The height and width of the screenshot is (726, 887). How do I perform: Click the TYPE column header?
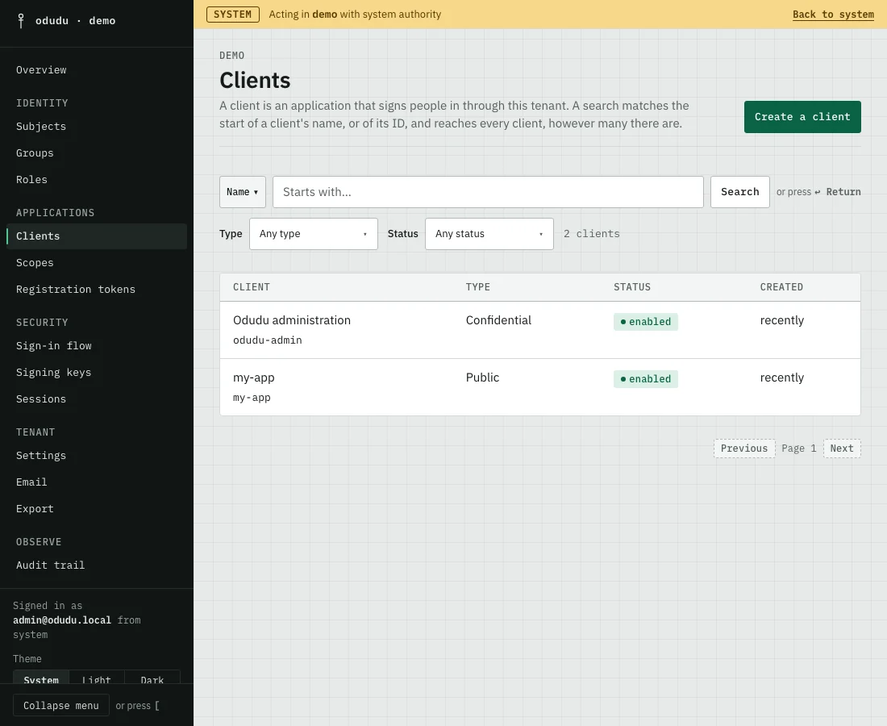pyautogui.click(x=478, y=287)
